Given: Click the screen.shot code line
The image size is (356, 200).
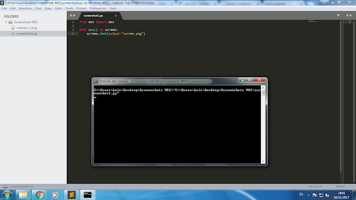Looking at the screenshot, I should click(116, 33).
